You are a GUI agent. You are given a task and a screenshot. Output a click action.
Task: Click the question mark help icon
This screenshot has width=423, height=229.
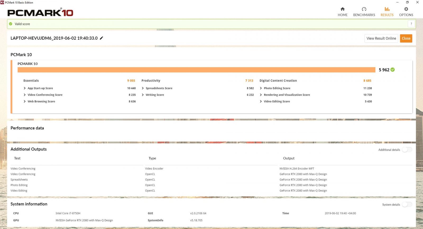[x=411, y=24]
